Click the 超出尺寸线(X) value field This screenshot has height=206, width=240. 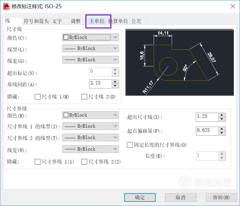click(x=207, y=117)
